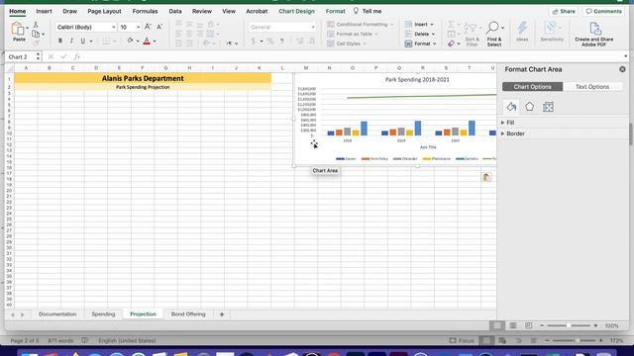This screenshot has height=356, width=634.
Task: Select Text Options in Format pane
Action: coord(592,87)
